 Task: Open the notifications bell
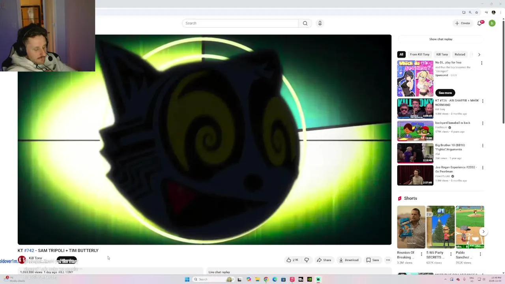[480, 23]
